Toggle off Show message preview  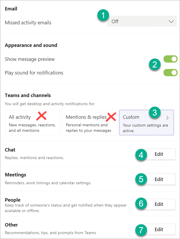170,59
